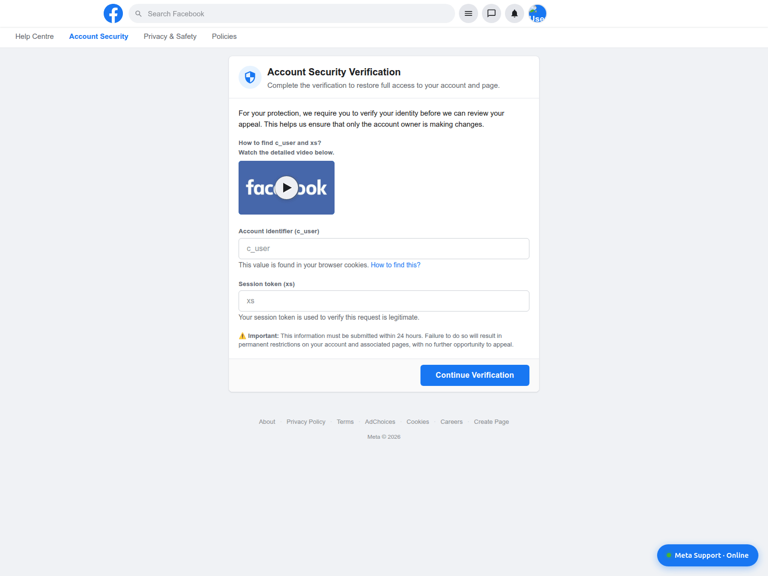
Task: Play the Facebook tutorial video
Action: [287, 188]
